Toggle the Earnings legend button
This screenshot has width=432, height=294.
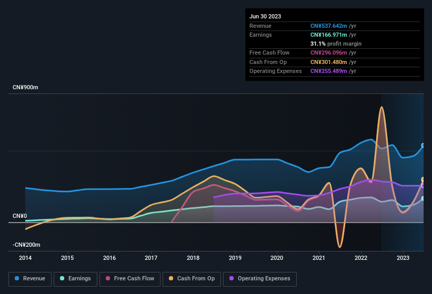click(x=75, y=279)
